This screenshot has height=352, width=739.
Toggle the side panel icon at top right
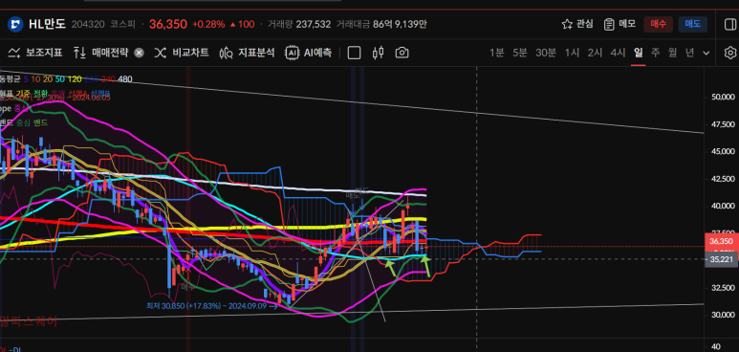730,24
